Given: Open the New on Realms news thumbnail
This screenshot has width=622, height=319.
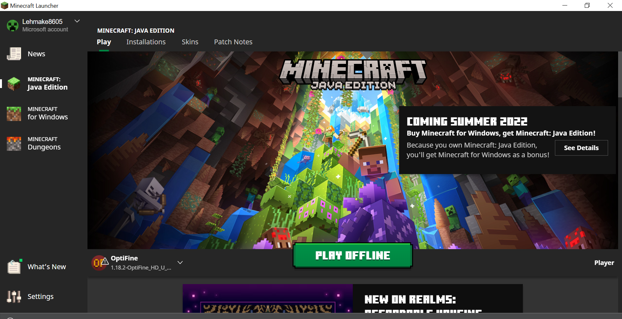Looking at the screenshot, I should 268,298.
